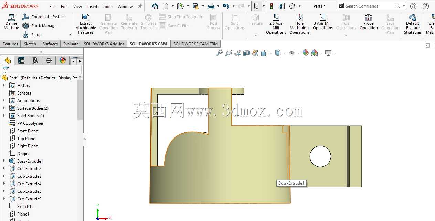The image size is (435, 221).
Task: Open File Properties list icon
Action: pos(282,6)
